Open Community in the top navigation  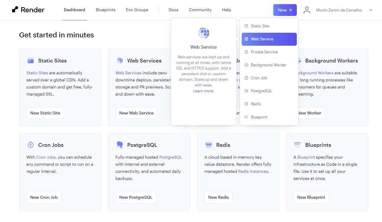coord(200,10)
